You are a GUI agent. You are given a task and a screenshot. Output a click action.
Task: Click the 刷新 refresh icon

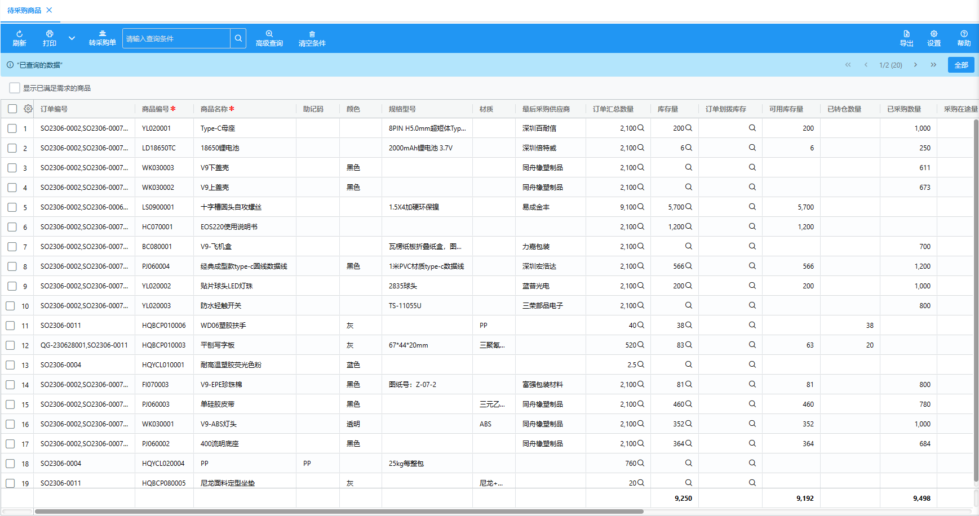tap(19, 34)
